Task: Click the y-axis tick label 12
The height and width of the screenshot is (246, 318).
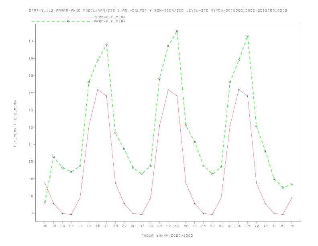Action: coord(31,127)
